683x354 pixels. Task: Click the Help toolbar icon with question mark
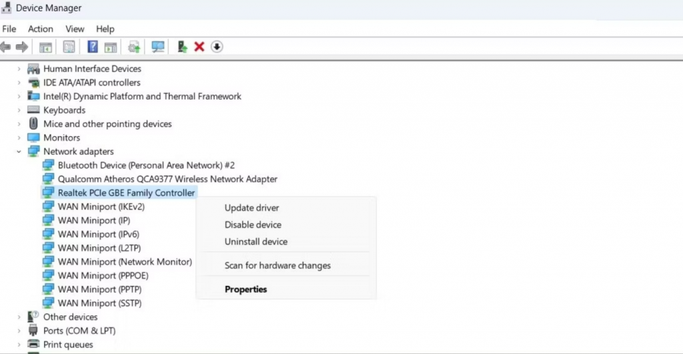click(93, 47)
